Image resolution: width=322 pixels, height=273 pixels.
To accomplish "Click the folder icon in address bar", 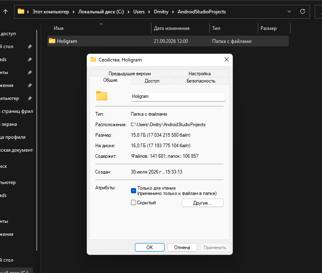I will tap(21, 11).
